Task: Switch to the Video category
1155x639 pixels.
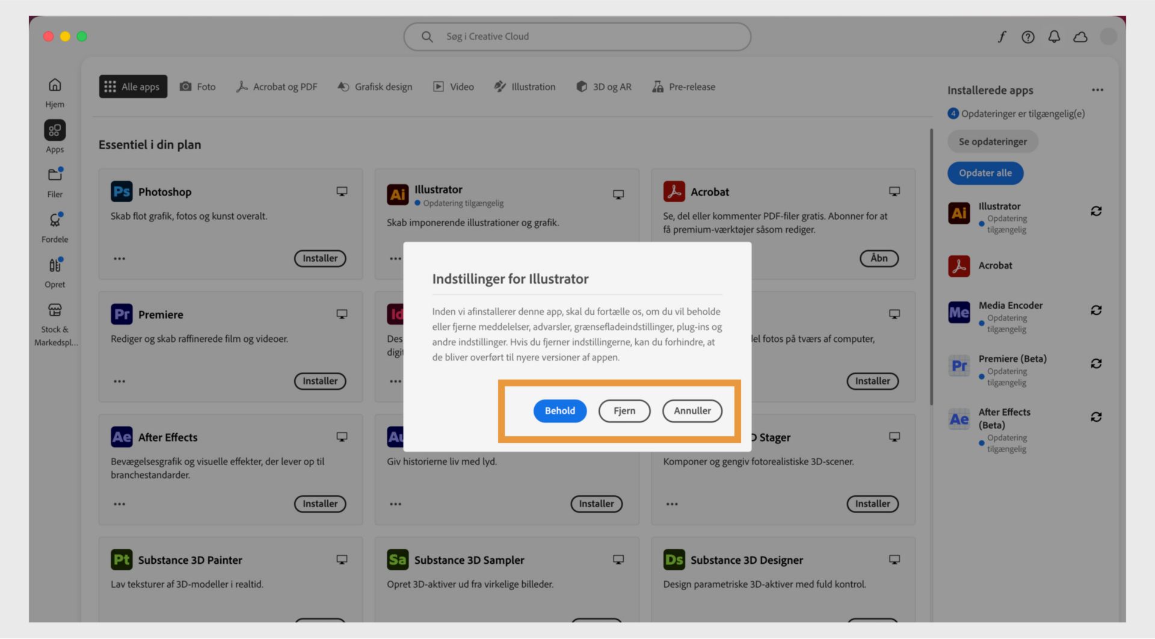Action: [x=454, y=87]
